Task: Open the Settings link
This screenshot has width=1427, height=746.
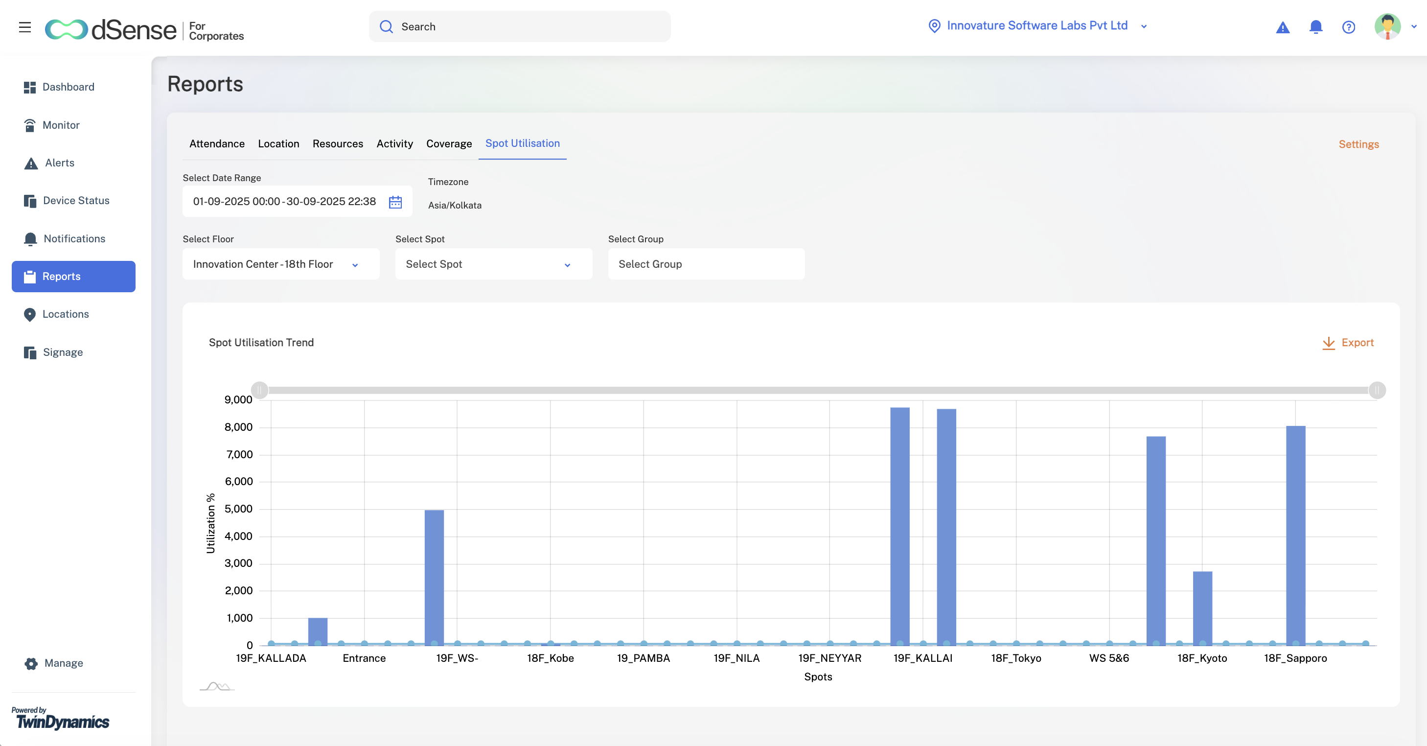Action: coord(1358,145)
